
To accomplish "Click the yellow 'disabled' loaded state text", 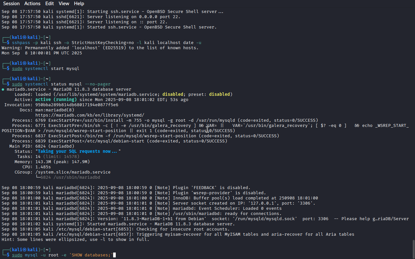I will pyautogui.click(x=173, y=95).
